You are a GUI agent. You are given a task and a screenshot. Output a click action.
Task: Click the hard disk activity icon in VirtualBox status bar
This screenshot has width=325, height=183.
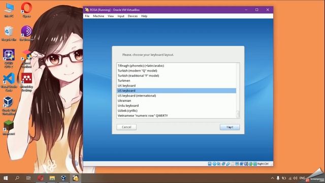(210, 164)
